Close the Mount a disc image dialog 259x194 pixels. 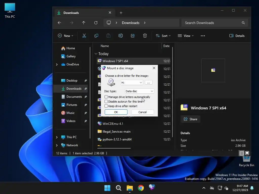[x=154, y=68]
